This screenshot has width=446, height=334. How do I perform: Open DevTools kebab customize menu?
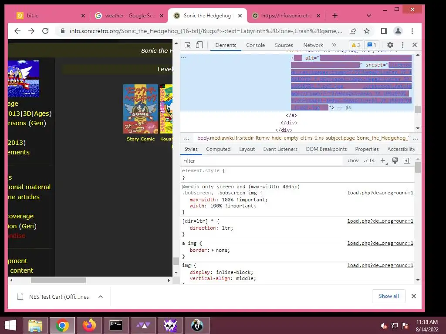point(402,45)
